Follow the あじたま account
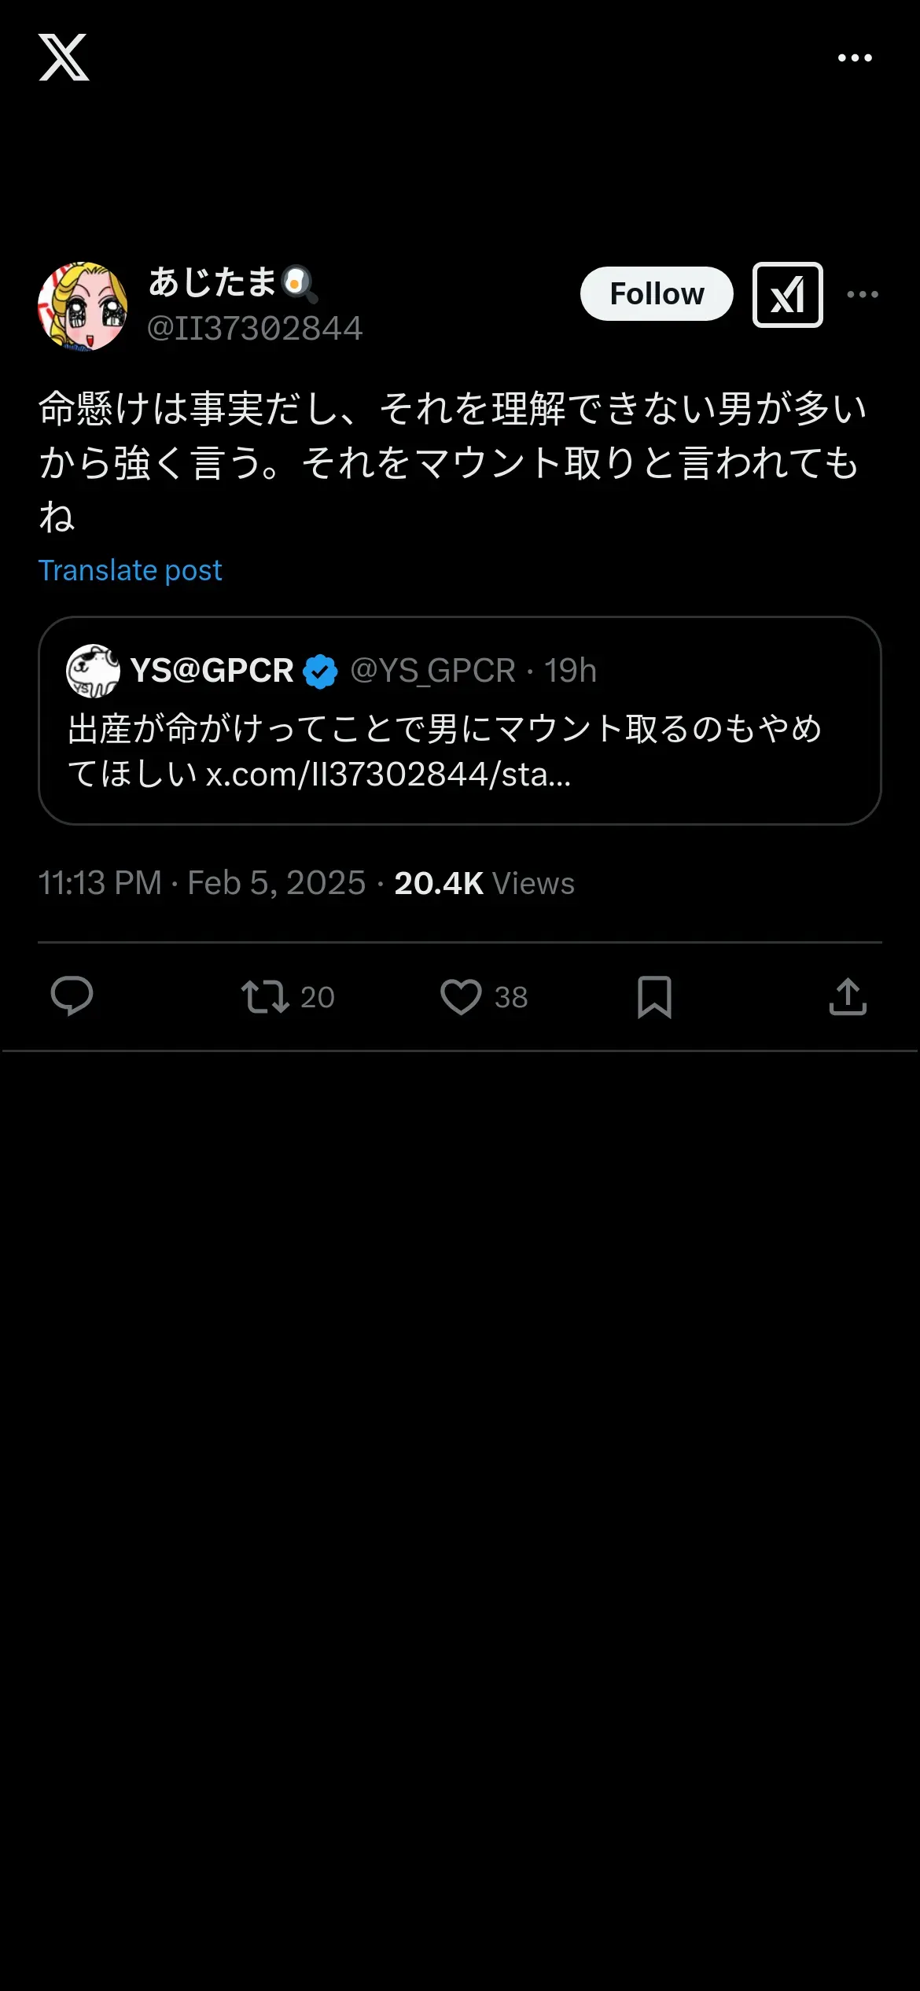Viewport: 920px width, 1991px height. 657,294
